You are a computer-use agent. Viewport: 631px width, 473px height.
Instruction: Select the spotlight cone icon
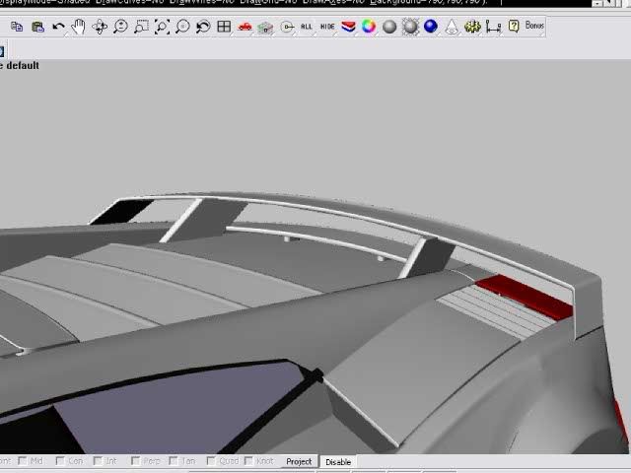coord(452,27)
